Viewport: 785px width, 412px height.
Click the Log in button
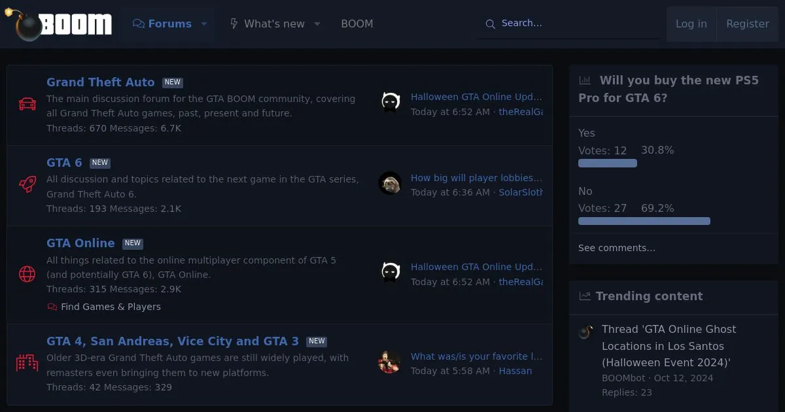[x=691, y=24]
